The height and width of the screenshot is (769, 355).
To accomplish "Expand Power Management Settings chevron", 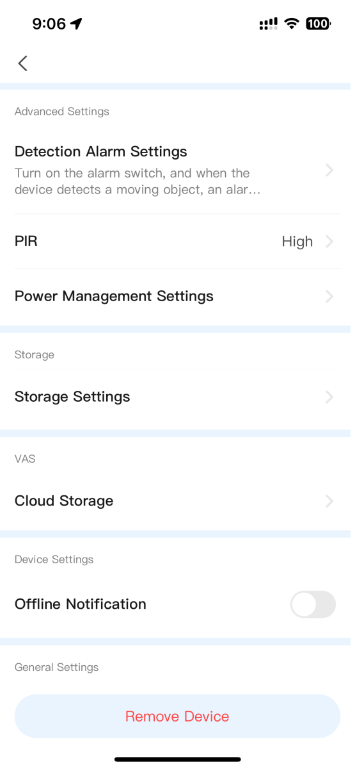I will tap(329, 296).
